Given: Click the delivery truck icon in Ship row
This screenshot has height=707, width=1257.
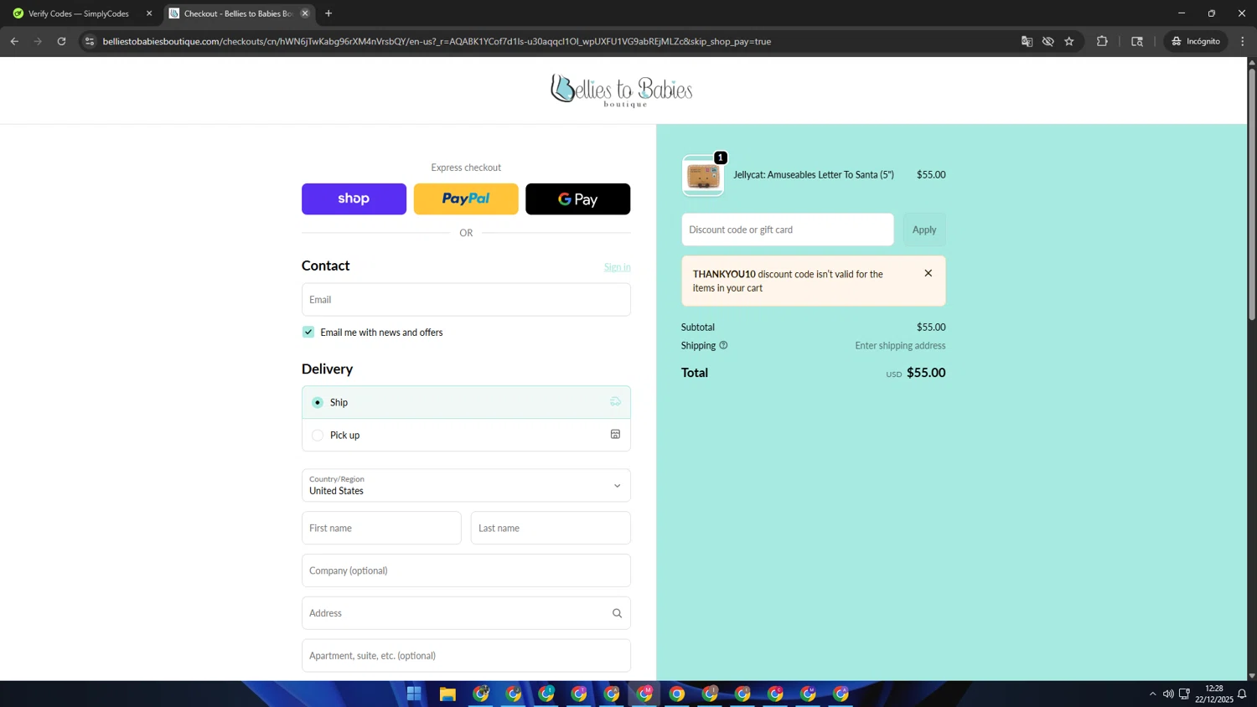Looking at the screenshot, I should coord(615,402).
